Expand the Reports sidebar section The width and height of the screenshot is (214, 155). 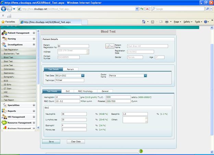[34, 111]
